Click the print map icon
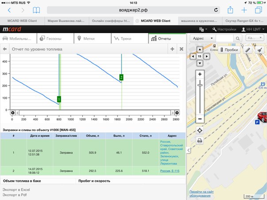Viewport: 267px width, 200px height. [200, 141]
